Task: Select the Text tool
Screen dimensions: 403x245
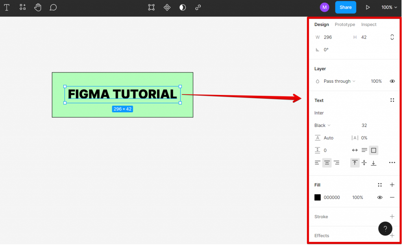Action: point(7,7)
